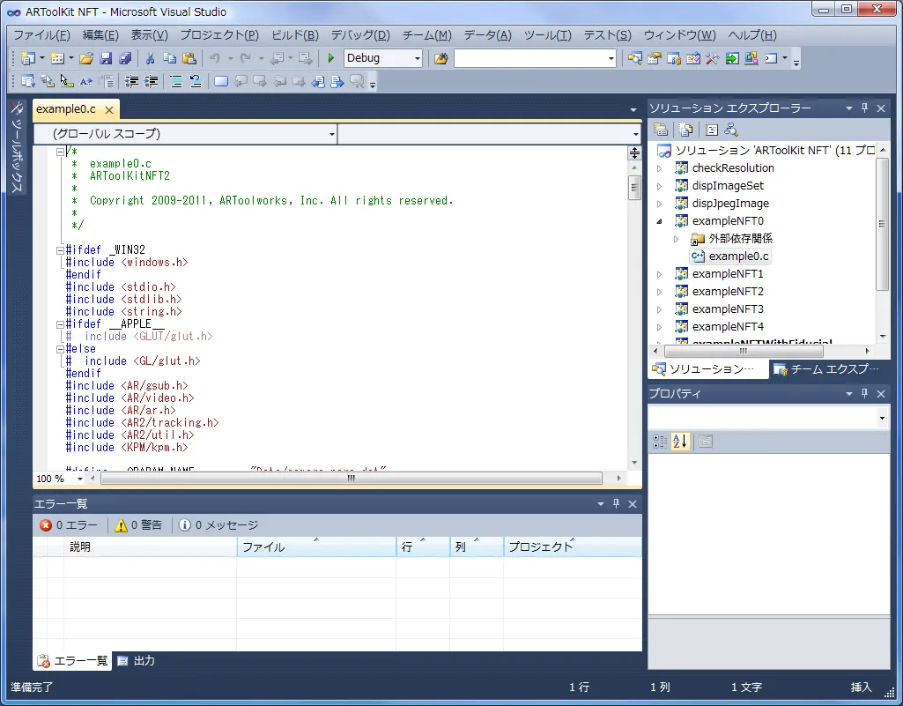Toggle a bookmark on current line
This screenshot has height=706, width=903.
tap(221, 81)
